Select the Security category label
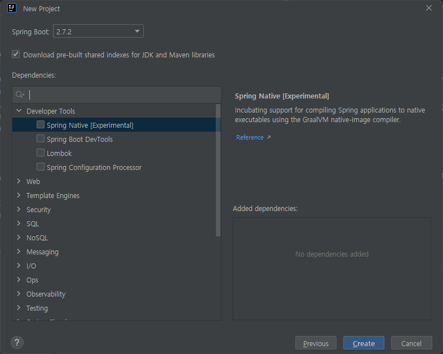The image size is (443, 354). [38, 209]
